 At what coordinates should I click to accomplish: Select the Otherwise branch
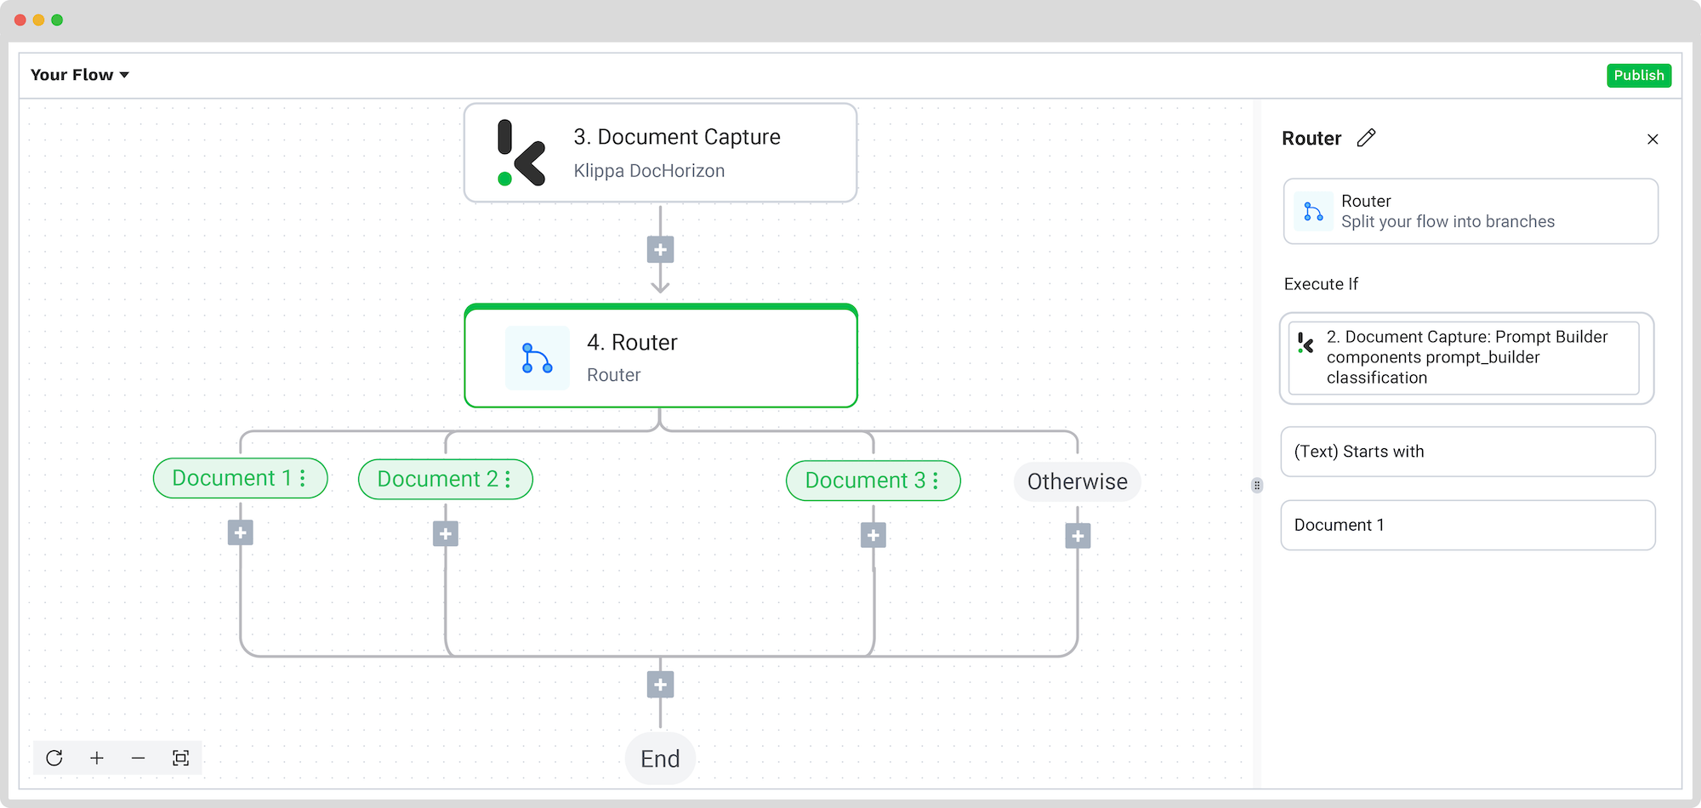1077,481
